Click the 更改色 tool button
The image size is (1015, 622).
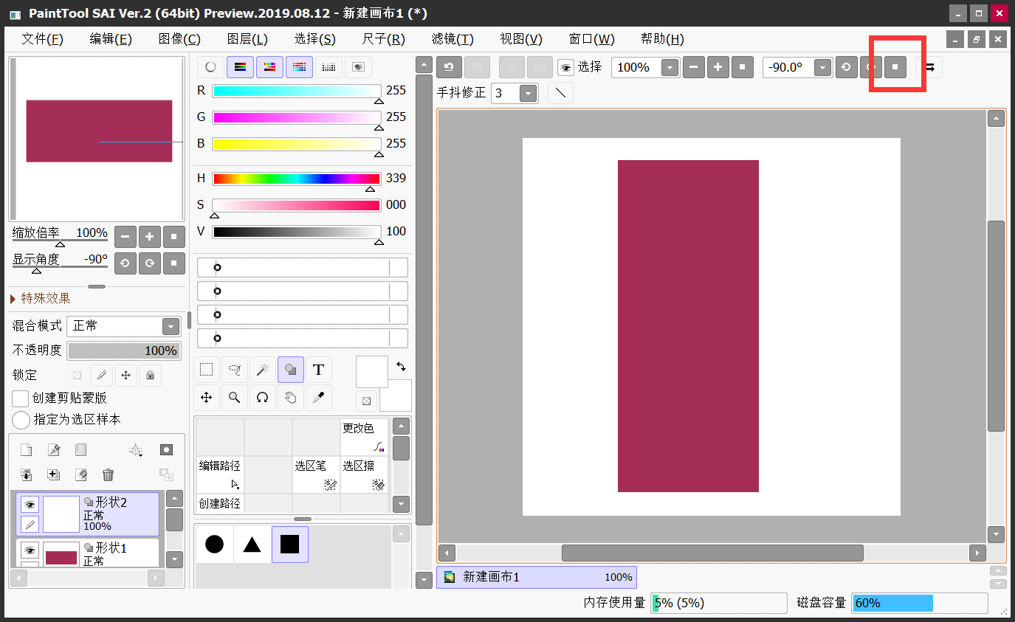click(x=365, y=437)
